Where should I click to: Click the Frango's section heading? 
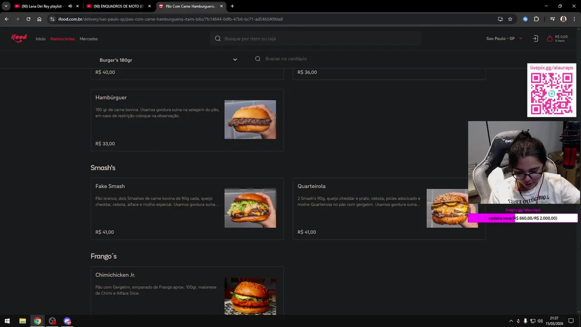(103, 256)
